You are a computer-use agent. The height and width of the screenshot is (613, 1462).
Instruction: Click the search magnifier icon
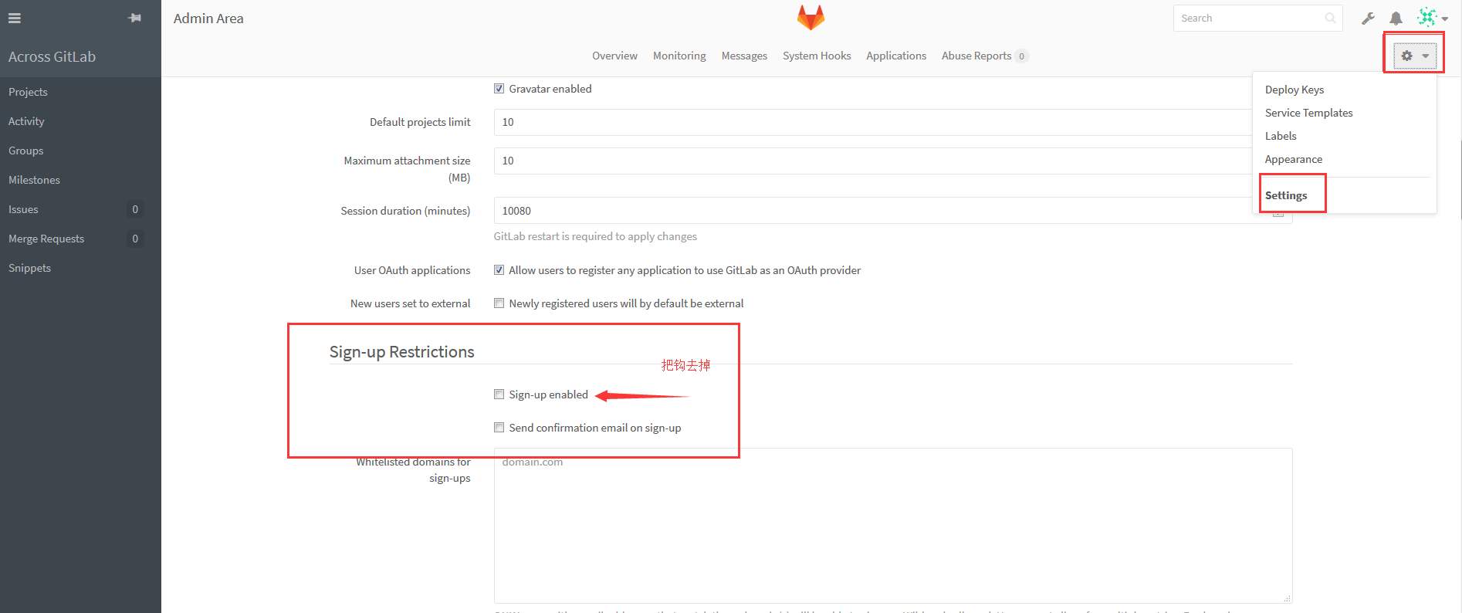[1330, 18]
